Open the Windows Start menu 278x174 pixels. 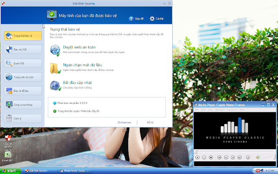coord(10,171)
